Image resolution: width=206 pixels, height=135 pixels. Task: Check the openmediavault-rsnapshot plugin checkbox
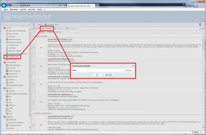coord(34,84)
